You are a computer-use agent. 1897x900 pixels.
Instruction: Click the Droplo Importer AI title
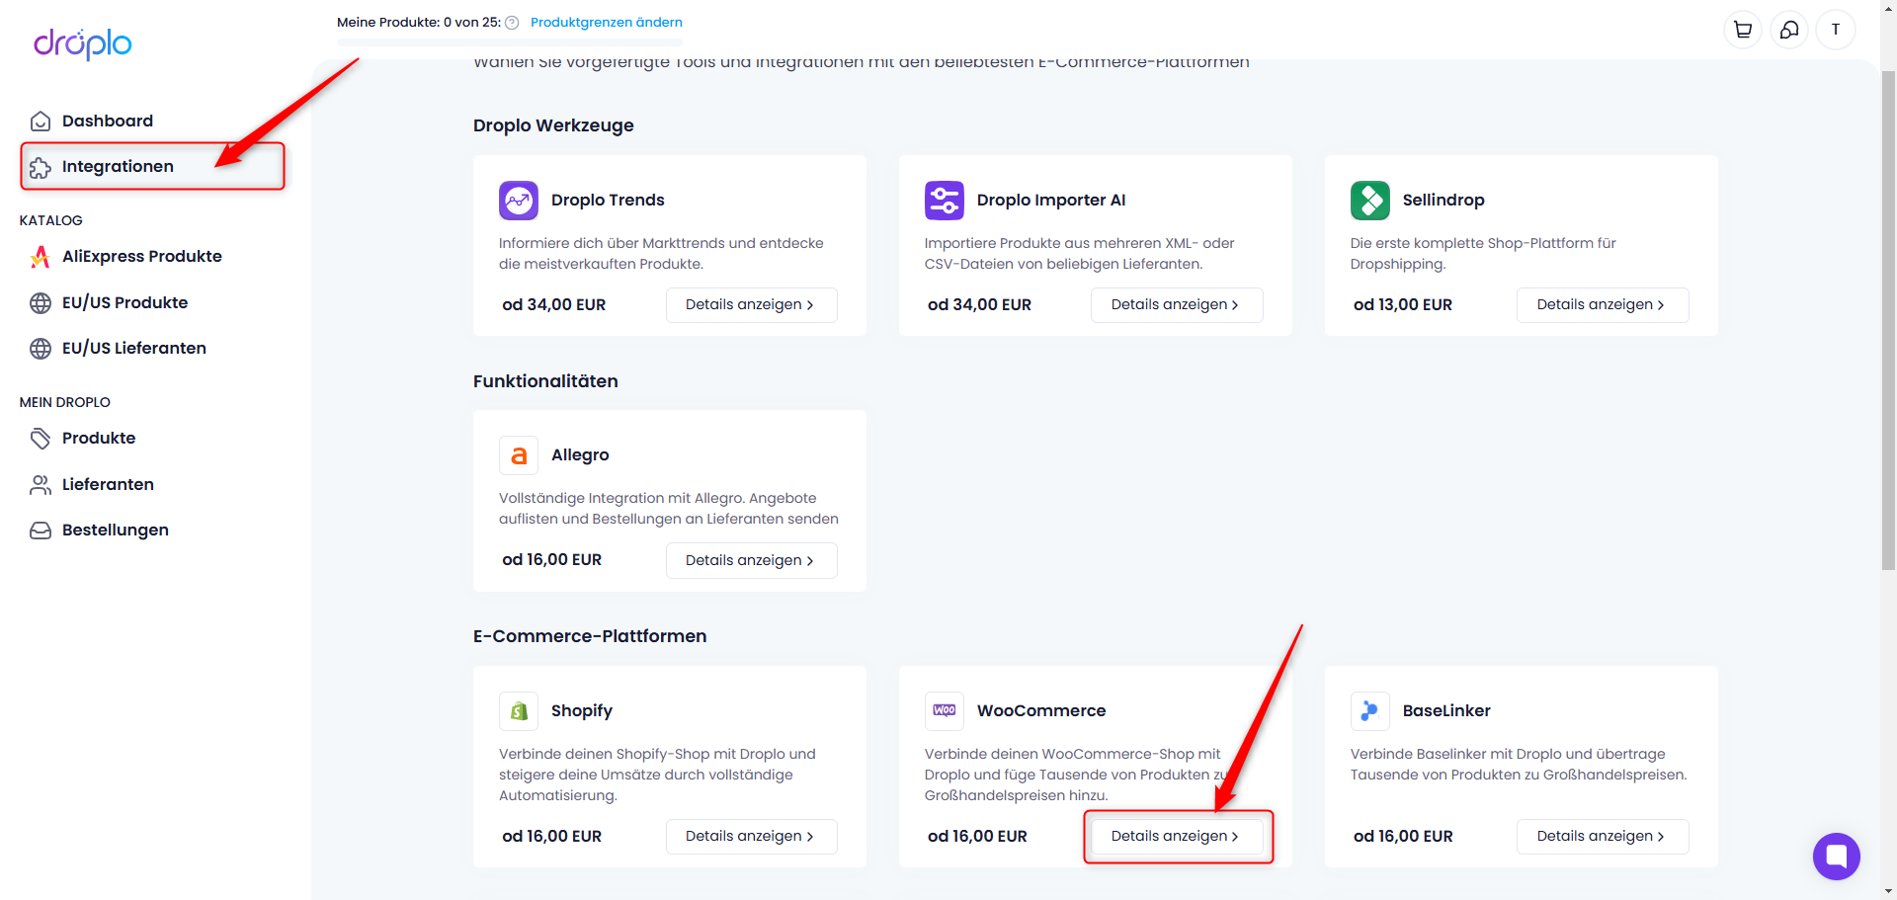[1051, 200]
